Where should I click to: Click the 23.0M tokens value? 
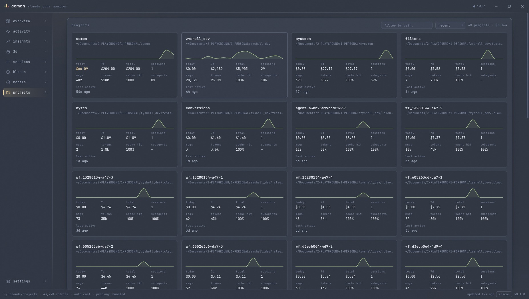(216, 80)
